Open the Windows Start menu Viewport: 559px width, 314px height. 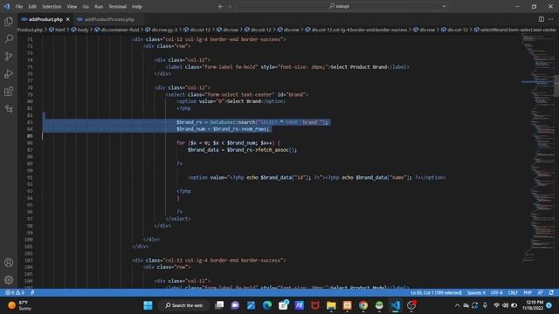tap(148, 305)
